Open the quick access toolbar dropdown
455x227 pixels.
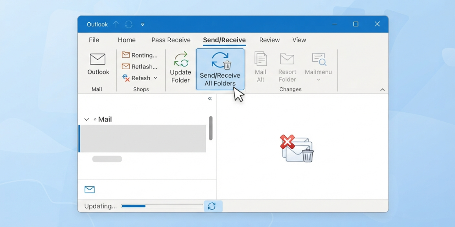click(x=143, y=24)
